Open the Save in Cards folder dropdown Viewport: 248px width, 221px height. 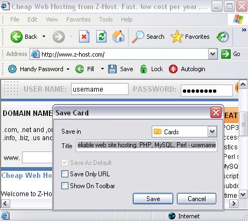pos(212,132)
